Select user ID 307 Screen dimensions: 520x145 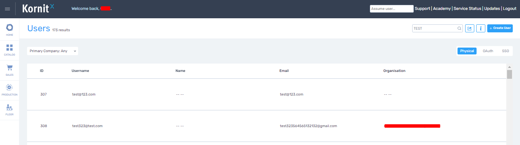click(43, 94)
